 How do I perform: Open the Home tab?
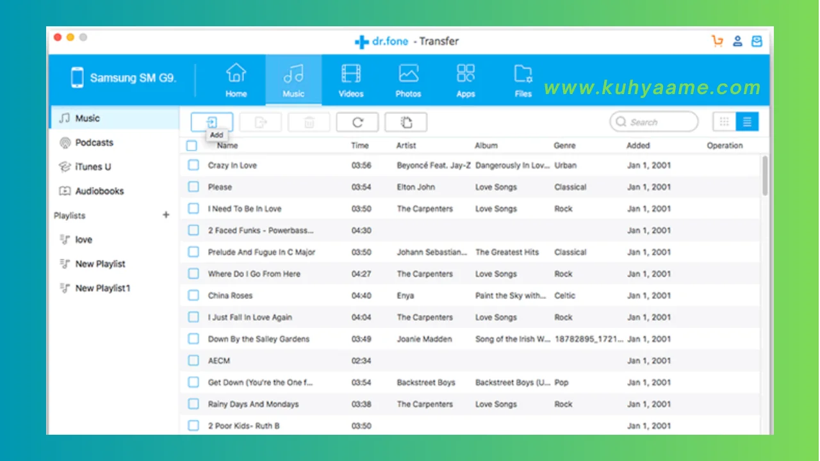(x=236, y=81)
